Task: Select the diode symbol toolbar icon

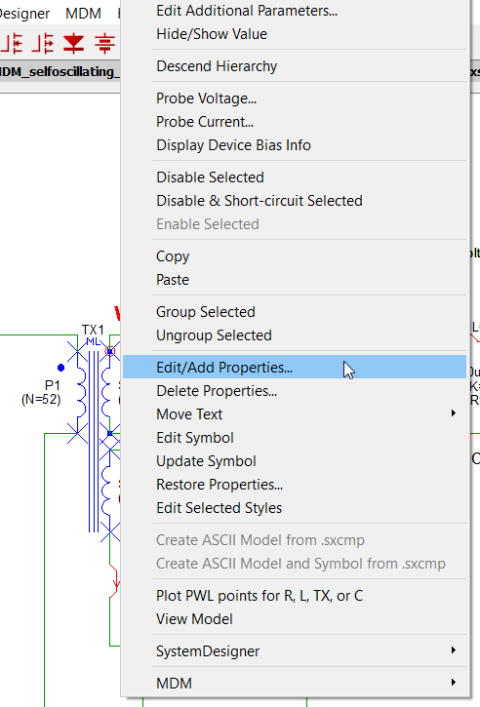Action: point(73,43)
